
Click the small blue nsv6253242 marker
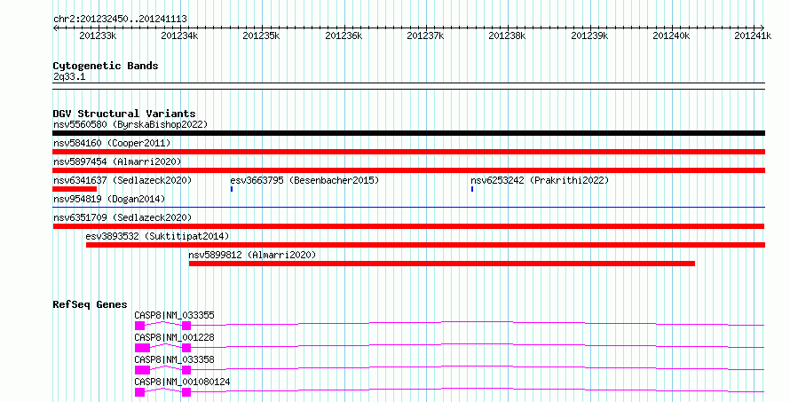click(472, 189)
